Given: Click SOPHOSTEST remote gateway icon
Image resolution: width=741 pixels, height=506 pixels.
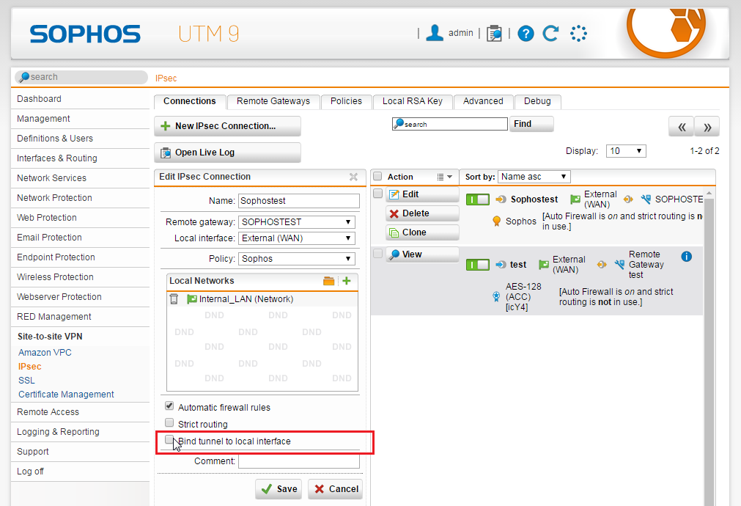Looking at the screenshot, I should (x=646, y=199).
